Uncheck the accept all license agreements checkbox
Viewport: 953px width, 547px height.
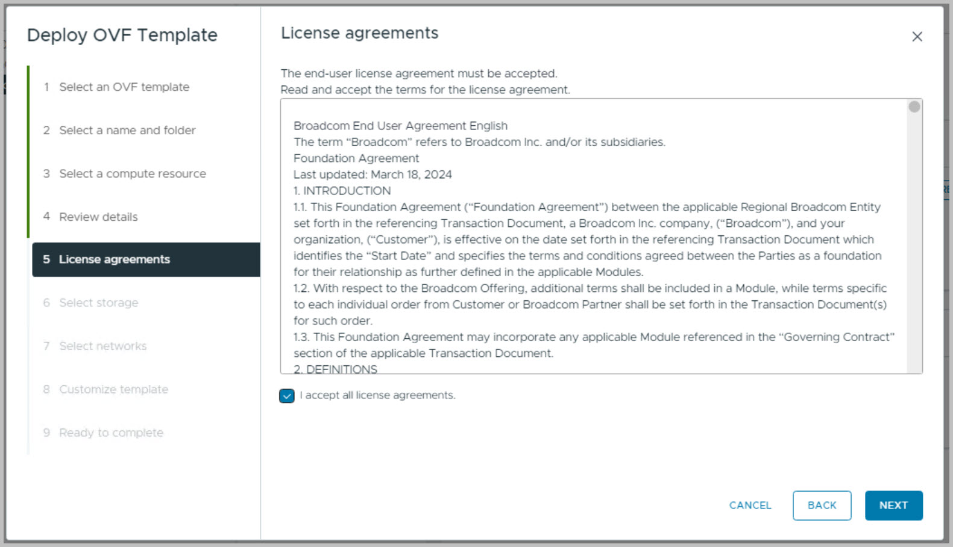click(287, 395)
